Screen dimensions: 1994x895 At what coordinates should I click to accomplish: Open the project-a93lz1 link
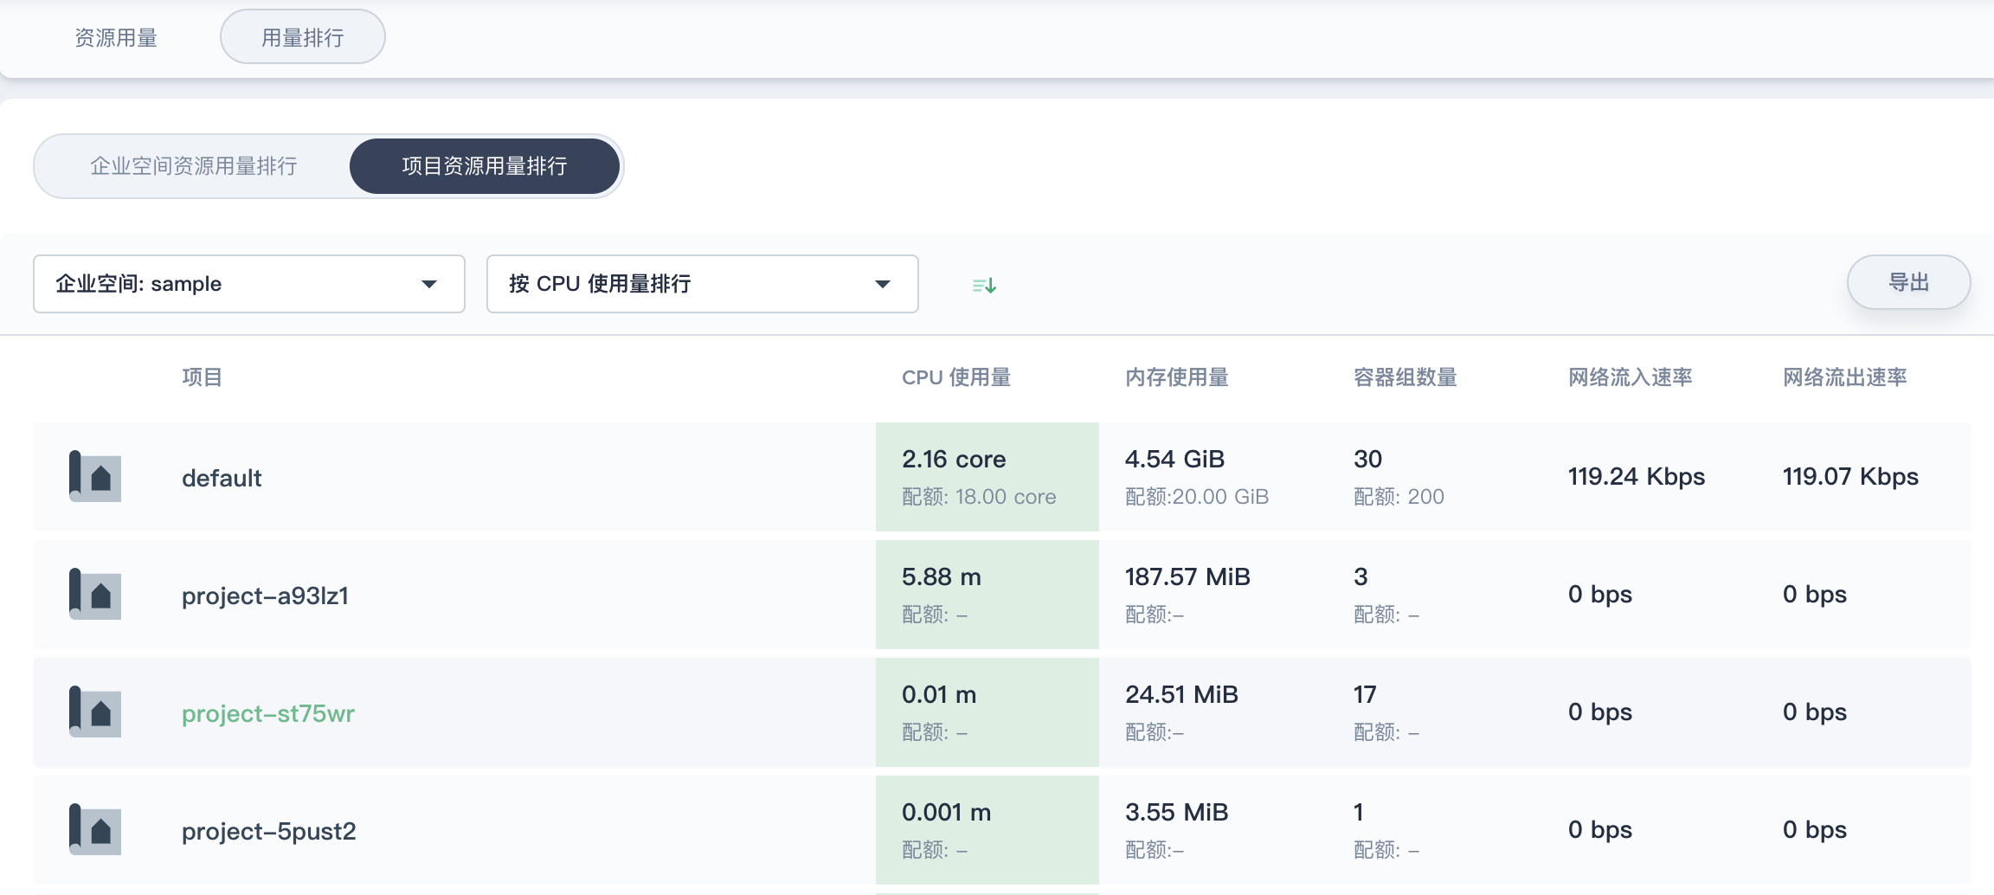click(x=265, y=596)
